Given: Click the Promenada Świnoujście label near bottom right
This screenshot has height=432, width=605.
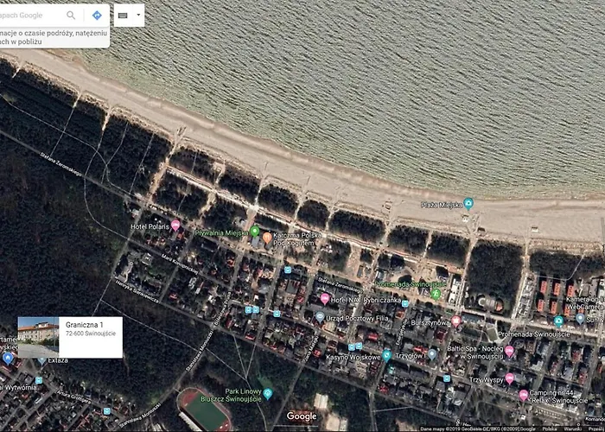Looking at the screenshot, I should [x=534, y=334].
